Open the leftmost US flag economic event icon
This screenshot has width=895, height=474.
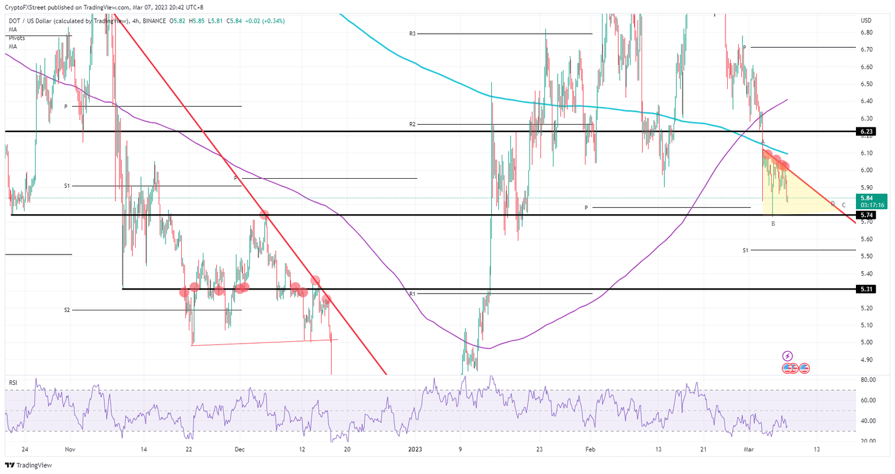pos(787,368)
